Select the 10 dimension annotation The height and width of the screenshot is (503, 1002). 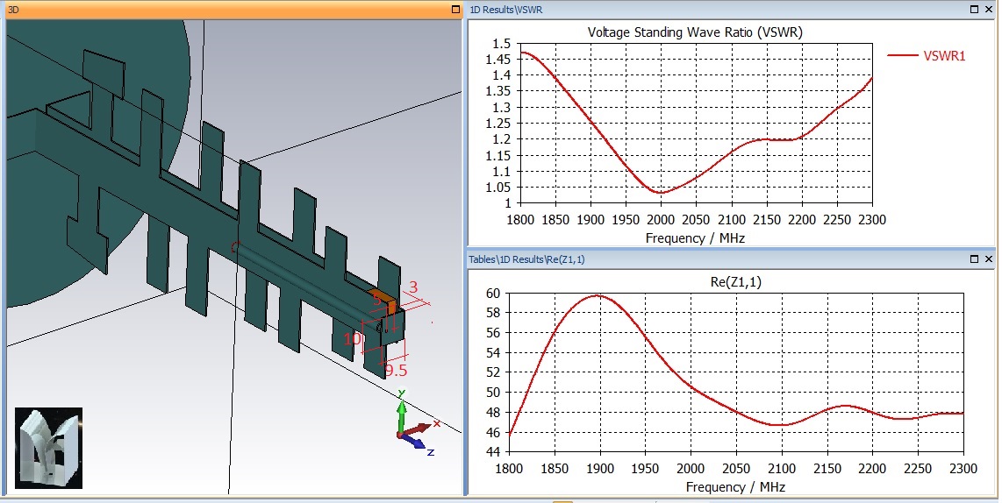[352, 338]
